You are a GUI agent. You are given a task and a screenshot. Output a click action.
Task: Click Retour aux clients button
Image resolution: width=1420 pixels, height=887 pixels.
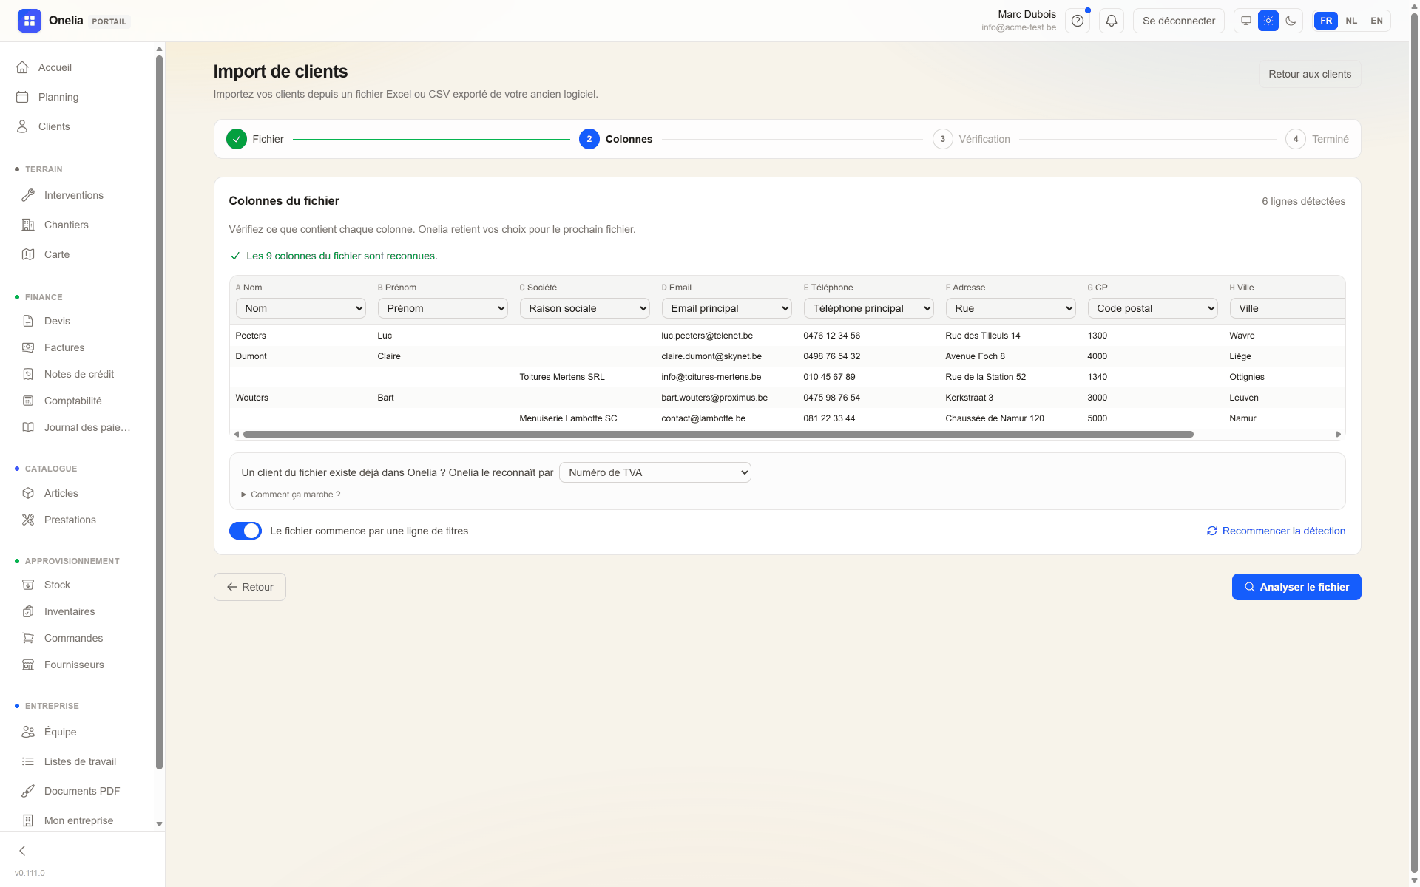1310,74
